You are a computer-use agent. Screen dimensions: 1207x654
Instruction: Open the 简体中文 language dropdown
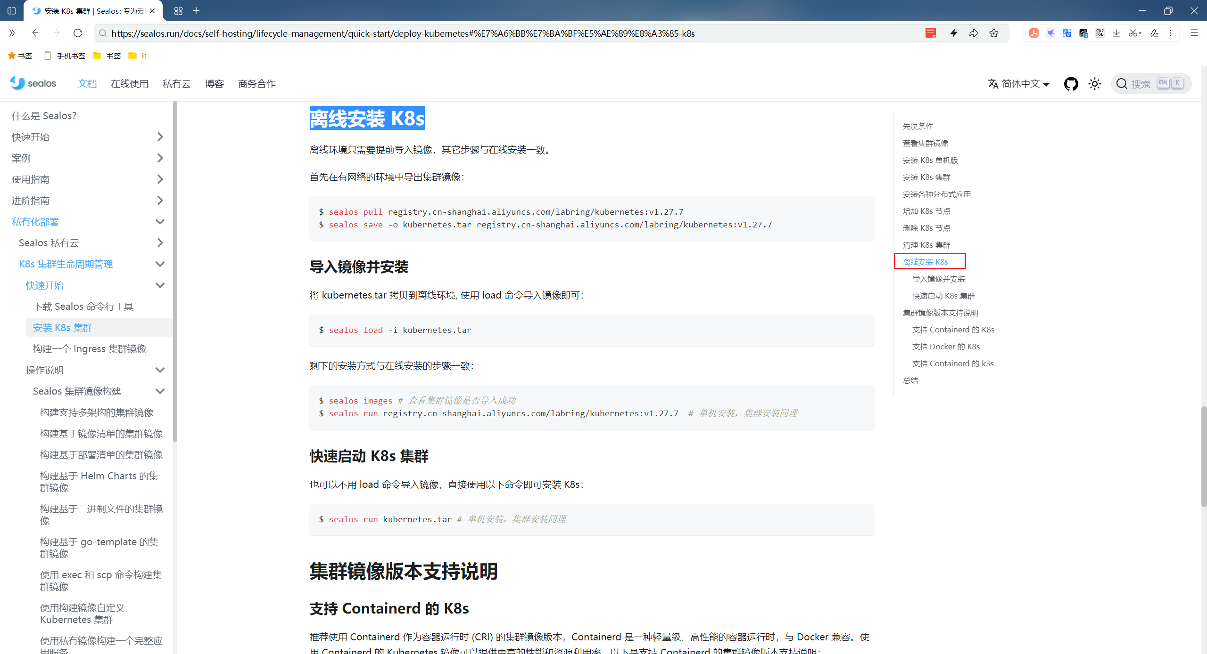click(x=1018, y=84)
